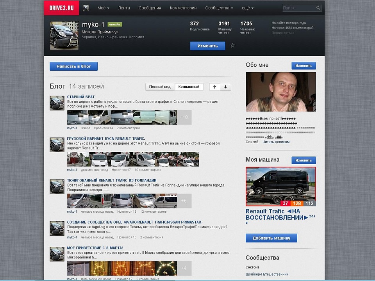Sort blog entries ascending with up arrow
The image size is (375, 281).
click(214, 87)
